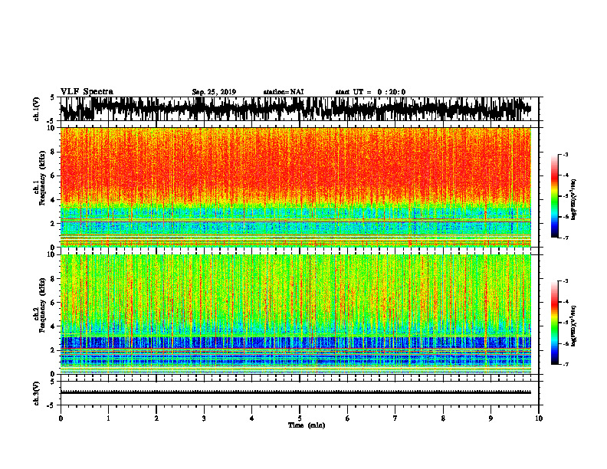Click the "ch.3(V)" axis label
This screenshot has width=607, height=469.
pyautogui.click(x=37, y=393)
